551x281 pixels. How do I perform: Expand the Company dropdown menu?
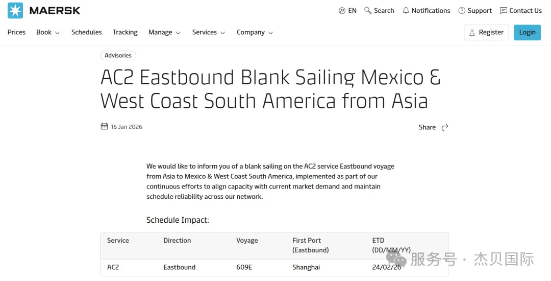click(255, 32)
